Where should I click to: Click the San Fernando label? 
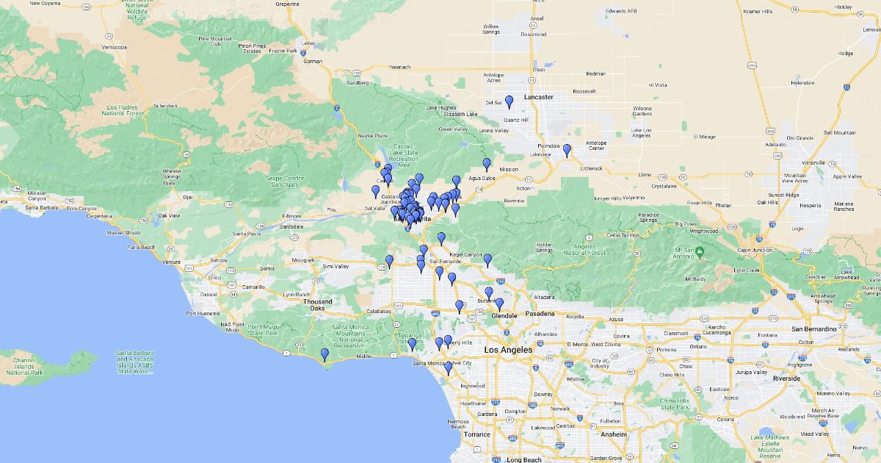(446, 262)
